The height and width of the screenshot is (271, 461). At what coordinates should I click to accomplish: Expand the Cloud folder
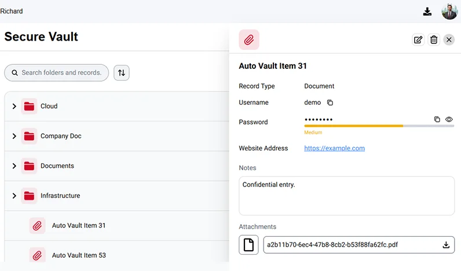click(x=14, y=107)
